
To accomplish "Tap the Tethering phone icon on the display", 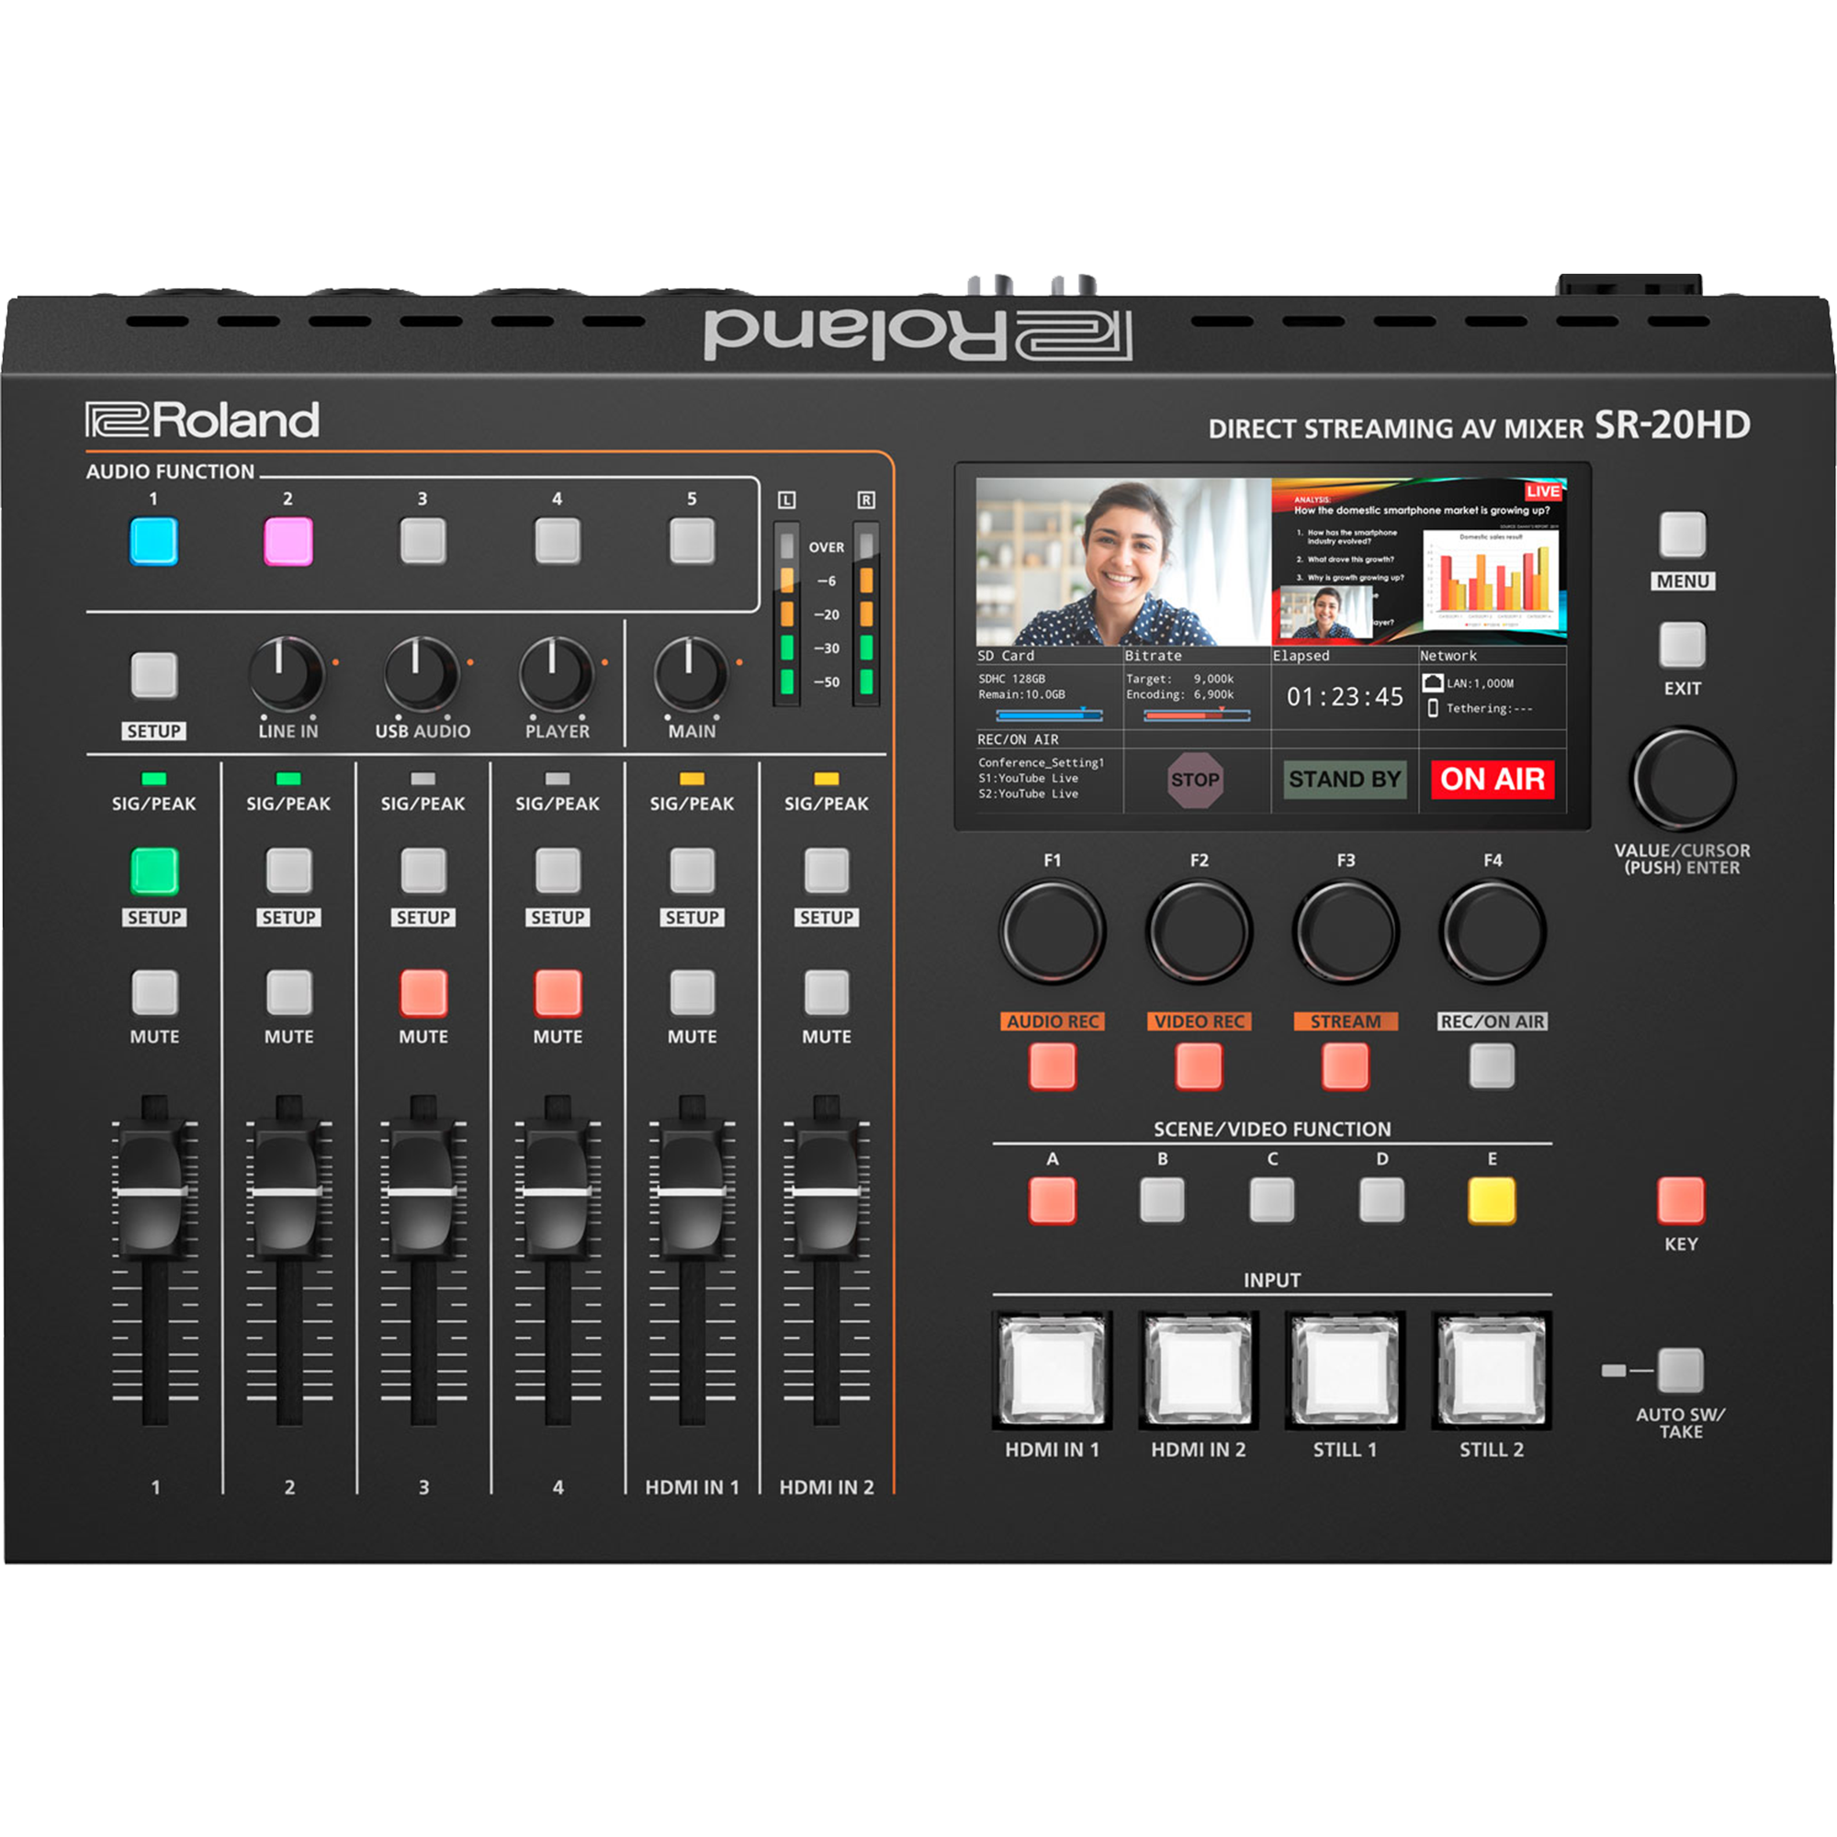I will (x=1432, y=708).
